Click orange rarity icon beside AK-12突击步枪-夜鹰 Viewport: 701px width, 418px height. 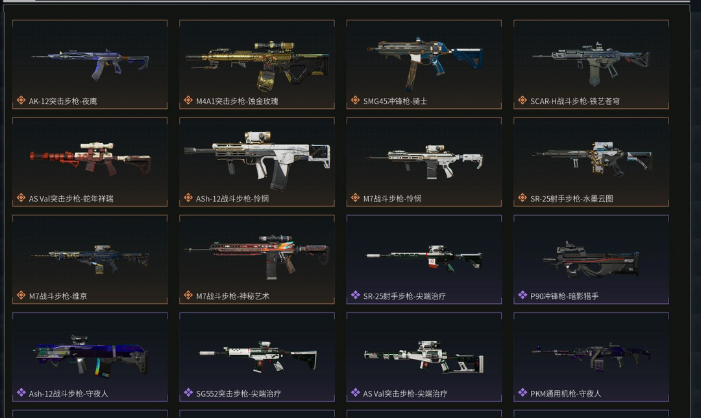(21, 100)
